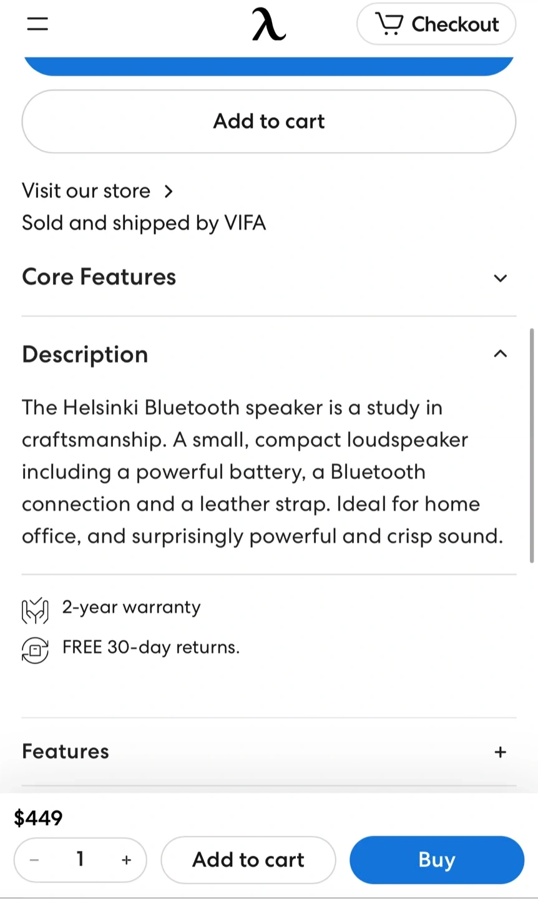Tap the blue Buy button
The width and height of the screenshot is (538, 899).
tap(437, 860)
